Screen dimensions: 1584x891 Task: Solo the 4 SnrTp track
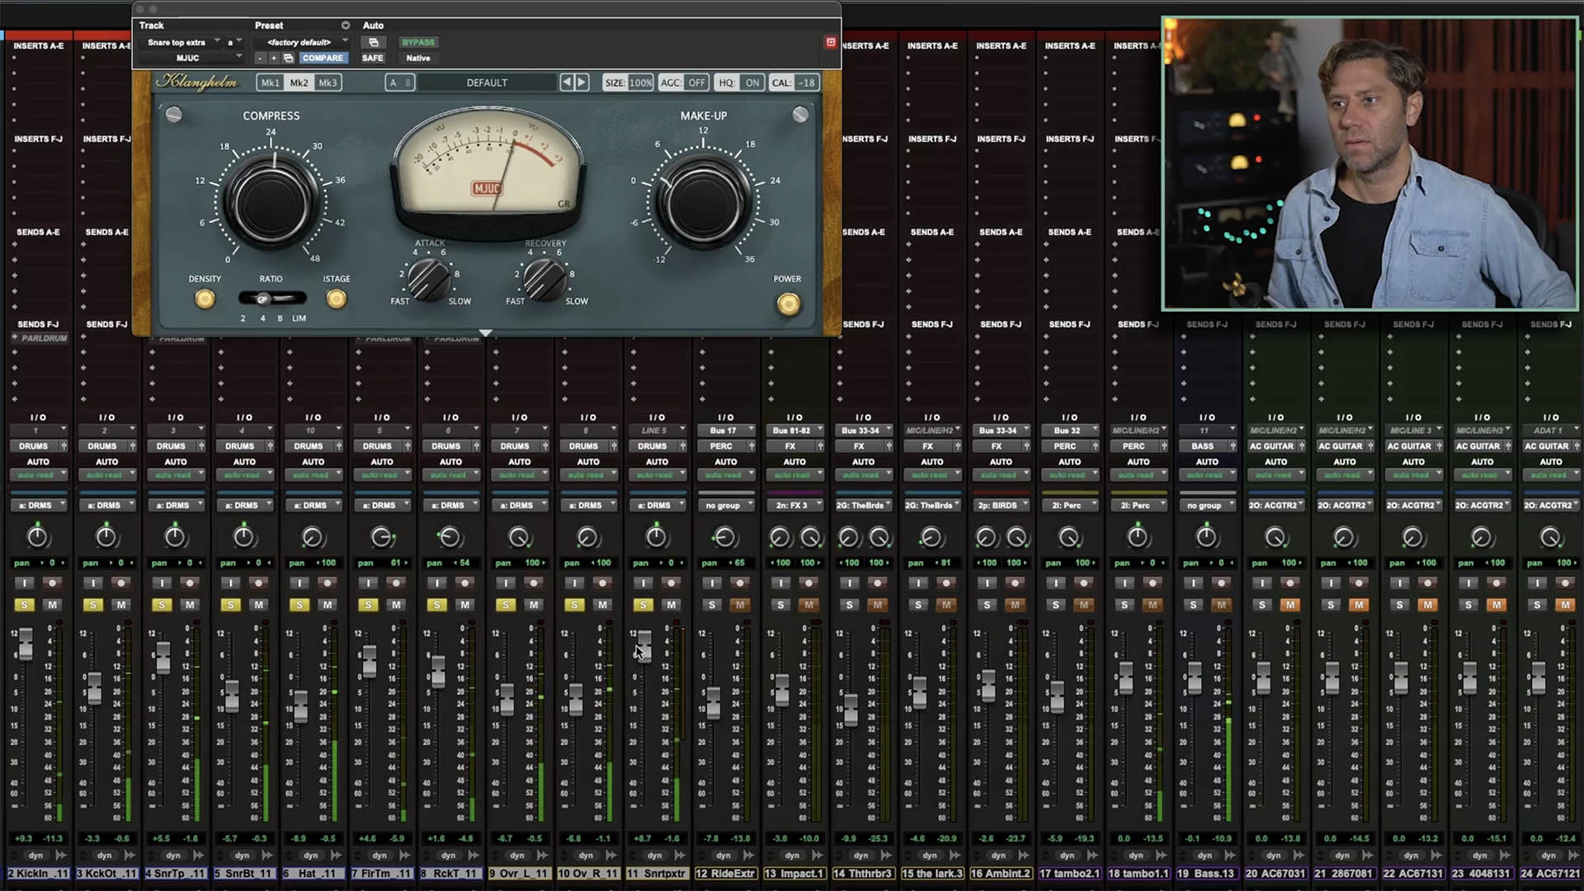[x=162, y=605]
